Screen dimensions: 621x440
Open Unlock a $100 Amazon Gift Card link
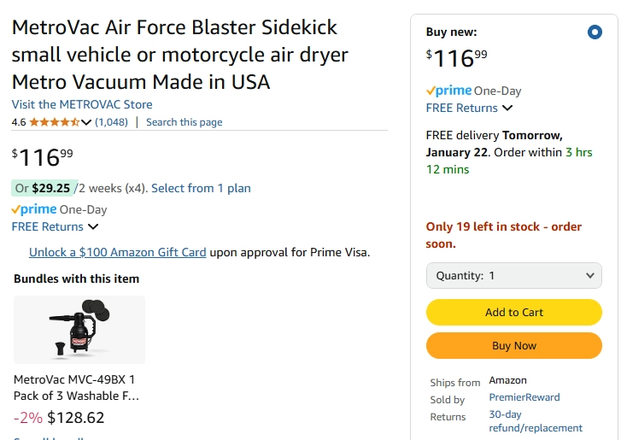[117, 252]
